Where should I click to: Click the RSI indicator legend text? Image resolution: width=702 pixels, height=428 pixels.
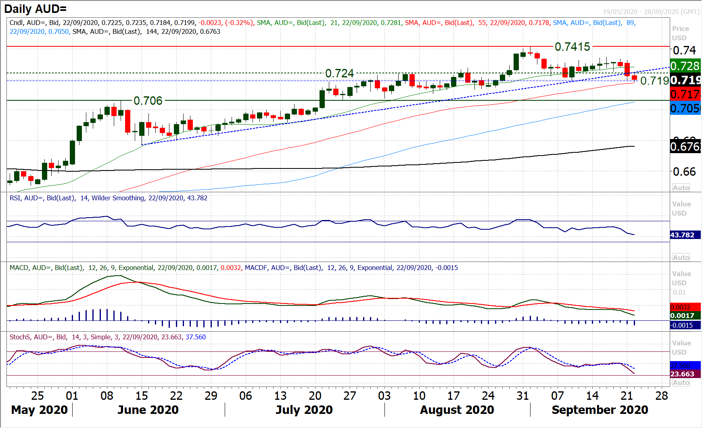(x=108, y=198)
